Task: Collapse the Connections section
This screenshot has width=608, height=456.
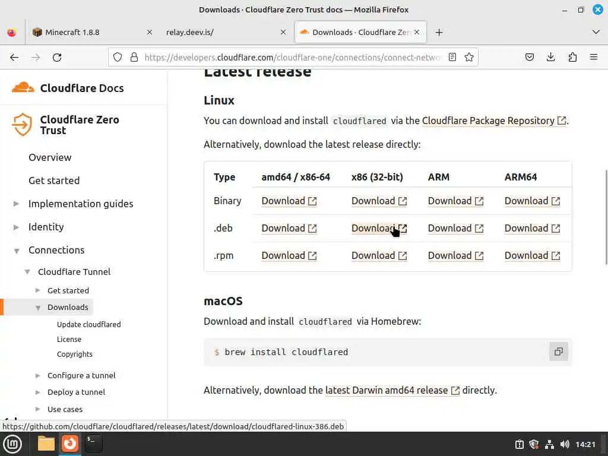Action: [x=16, y=251]
